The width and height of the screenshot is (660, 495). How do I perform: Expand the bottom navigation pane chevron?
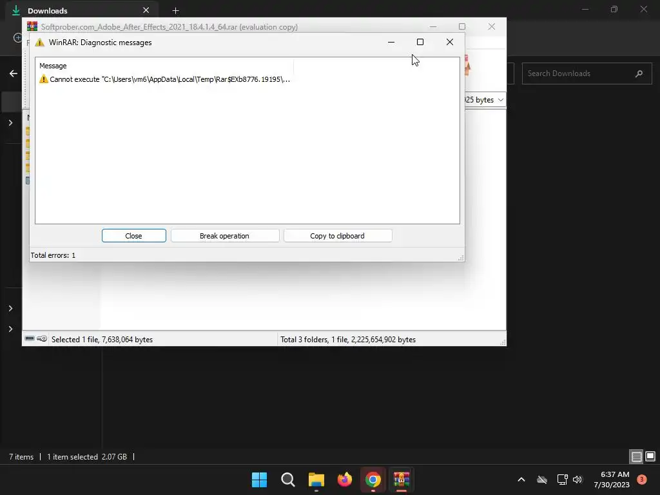10,329
